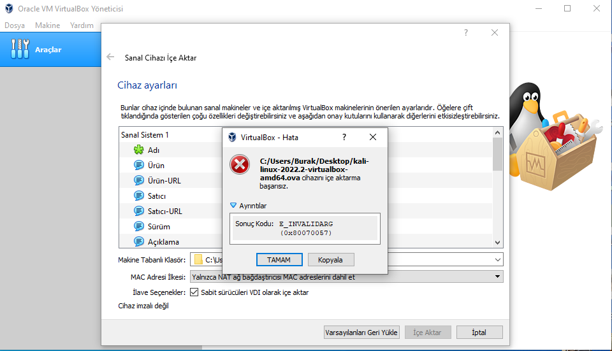
Task: Click the settings list scrollbar thumb
Action: click(x=498, y=154)
